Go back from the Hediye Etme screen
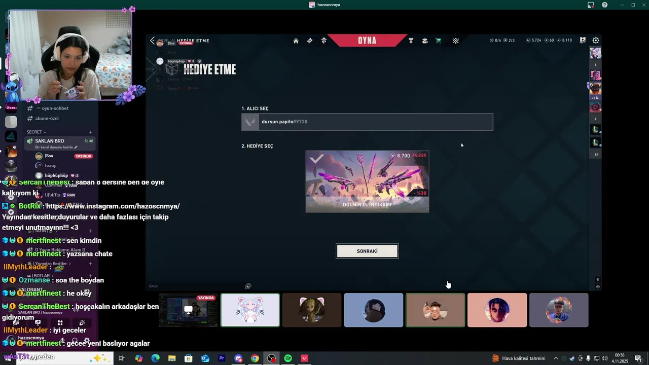 (152, 41)
